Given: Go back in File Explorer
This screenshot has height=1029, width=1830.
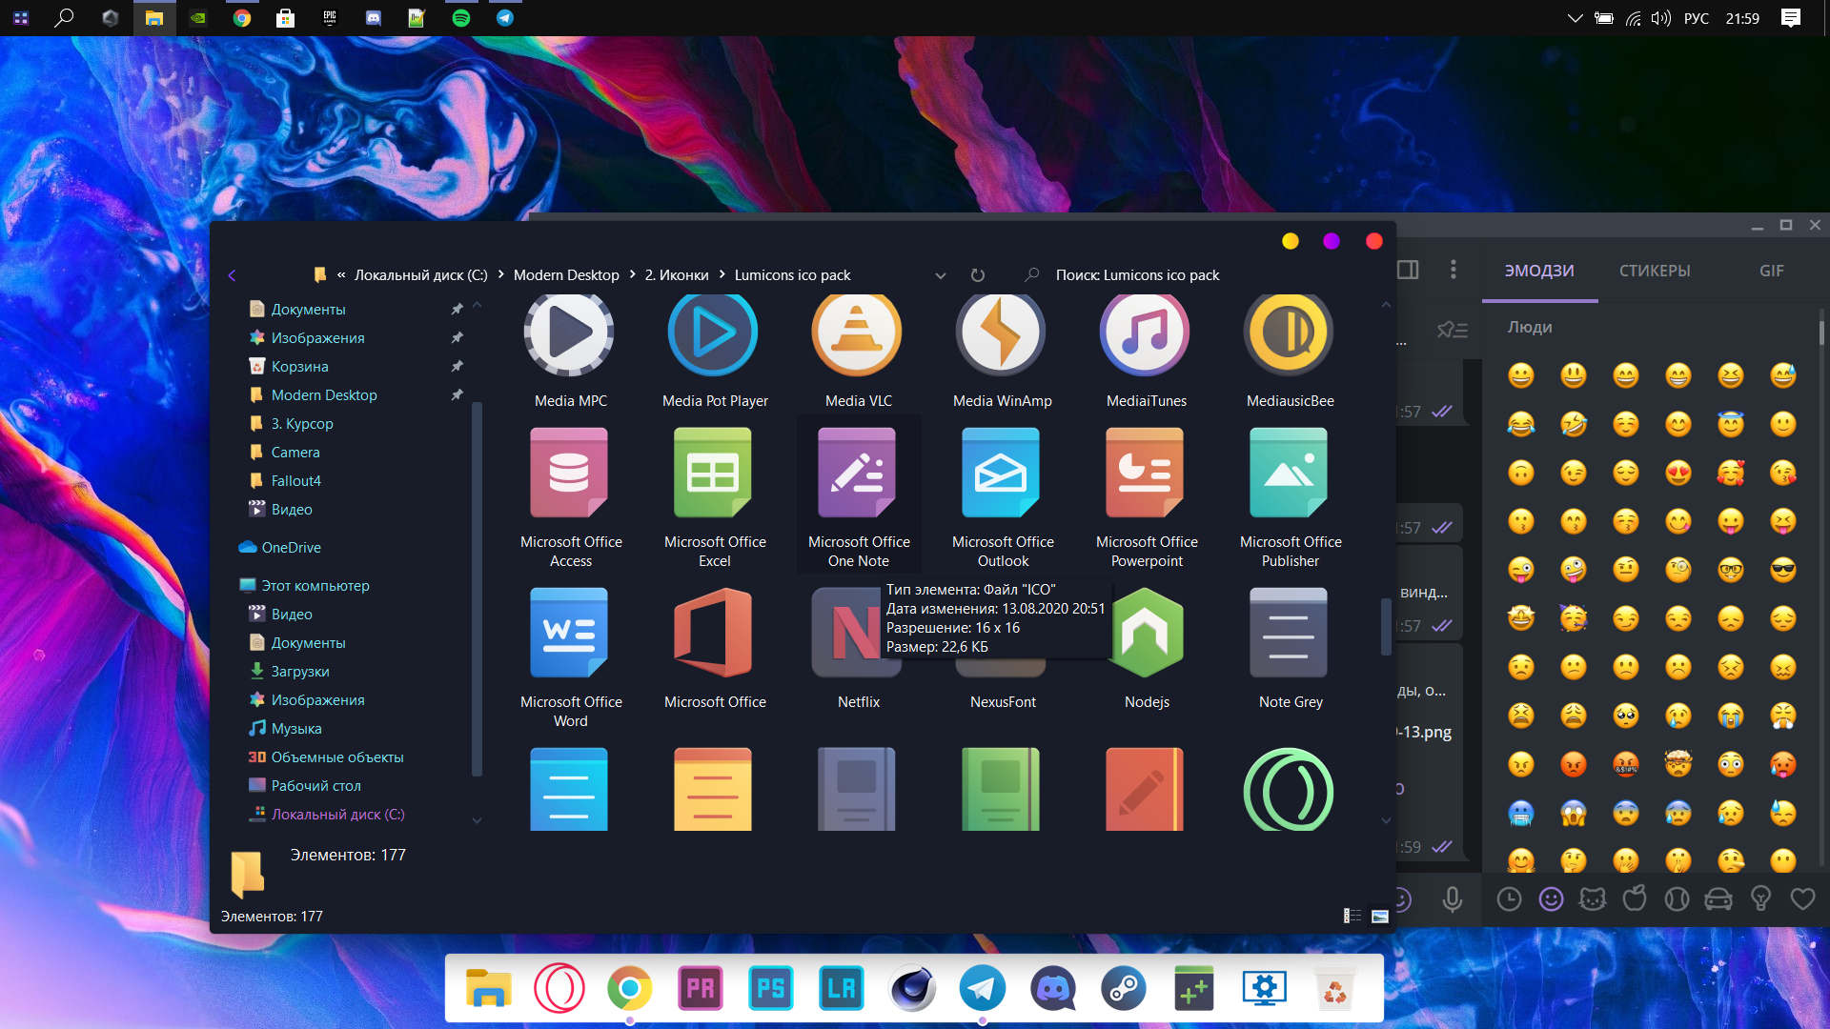Looking at the screenshot, I should pyautogui.click(x=232, y=275).
